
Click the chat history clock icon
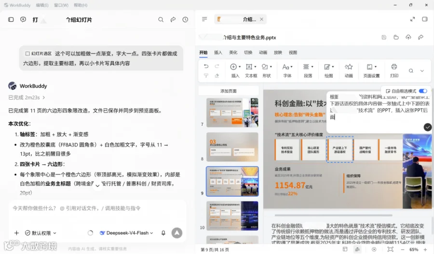coord(185,20)
